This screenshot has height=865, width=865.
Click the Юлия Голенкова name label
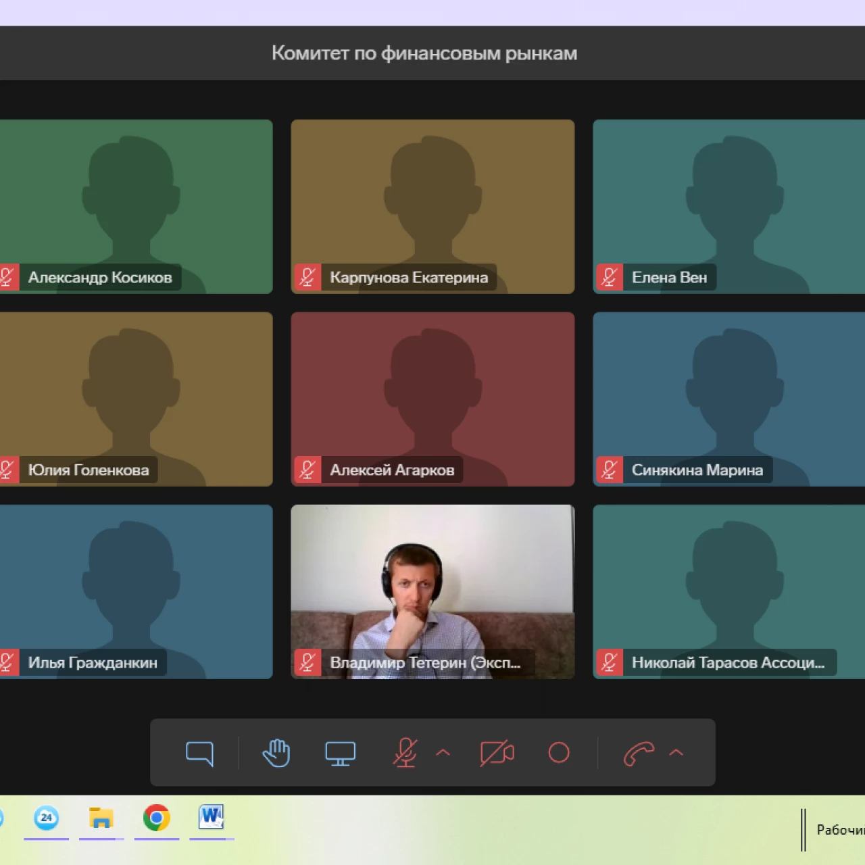pos(89,470)
